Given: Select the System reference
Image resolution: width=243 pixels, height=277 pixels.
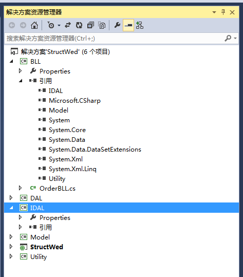Looking at the screenshot, I should point(60,120).
